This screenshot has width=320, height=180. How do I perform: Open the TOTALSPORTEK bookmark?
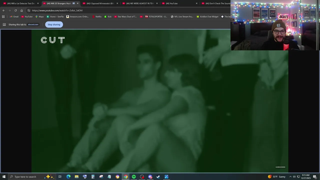click(156, 16)
